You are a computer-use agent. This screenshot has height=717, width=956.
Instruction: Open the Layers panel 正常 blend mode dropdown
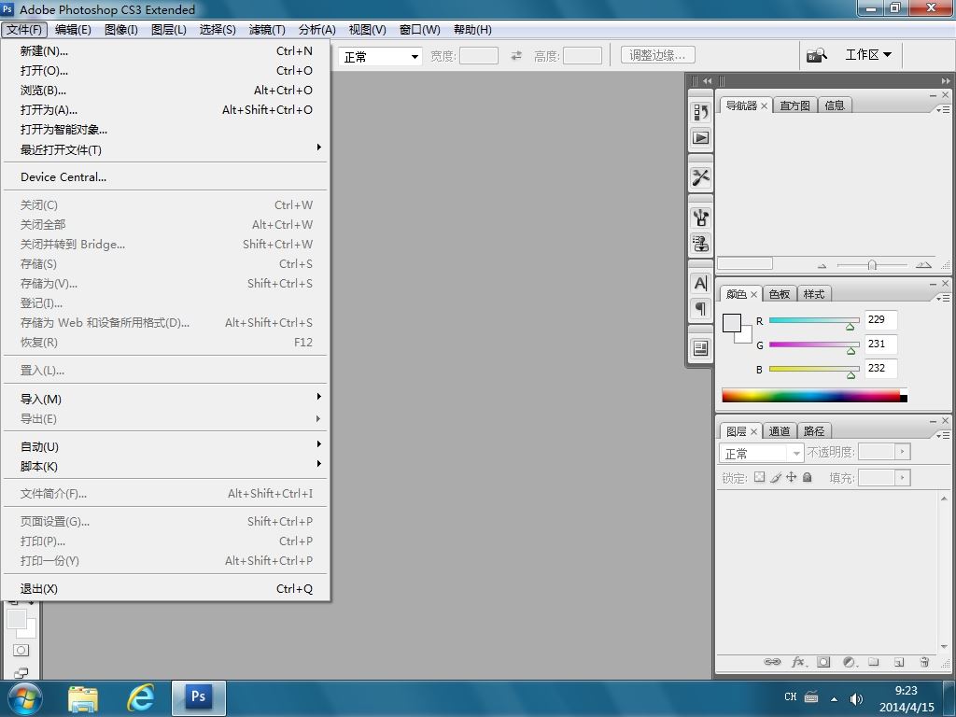tap(761, 453)
